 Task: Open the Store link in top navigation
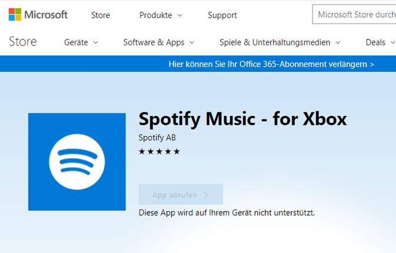pos(101,15)
